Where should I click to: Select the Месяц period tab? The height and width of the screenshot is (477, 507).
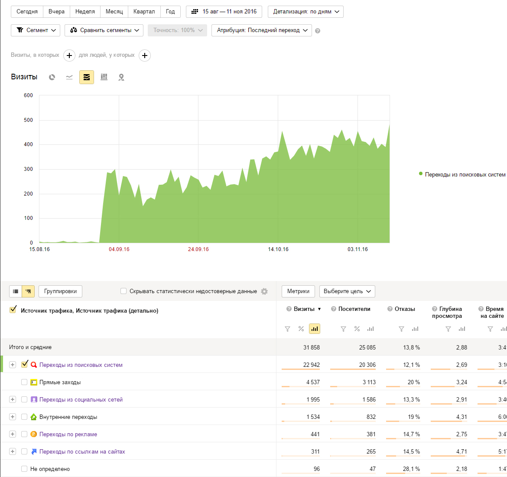(114, 12)
